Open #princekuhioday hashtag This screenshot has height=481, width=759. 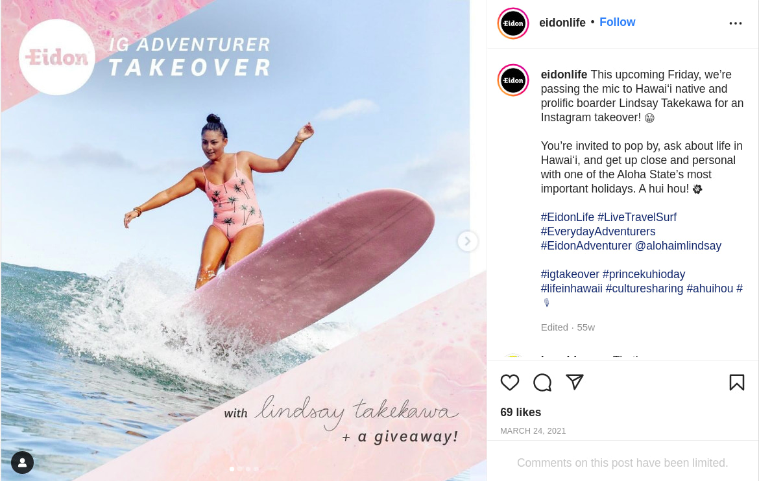pos(644,274)
